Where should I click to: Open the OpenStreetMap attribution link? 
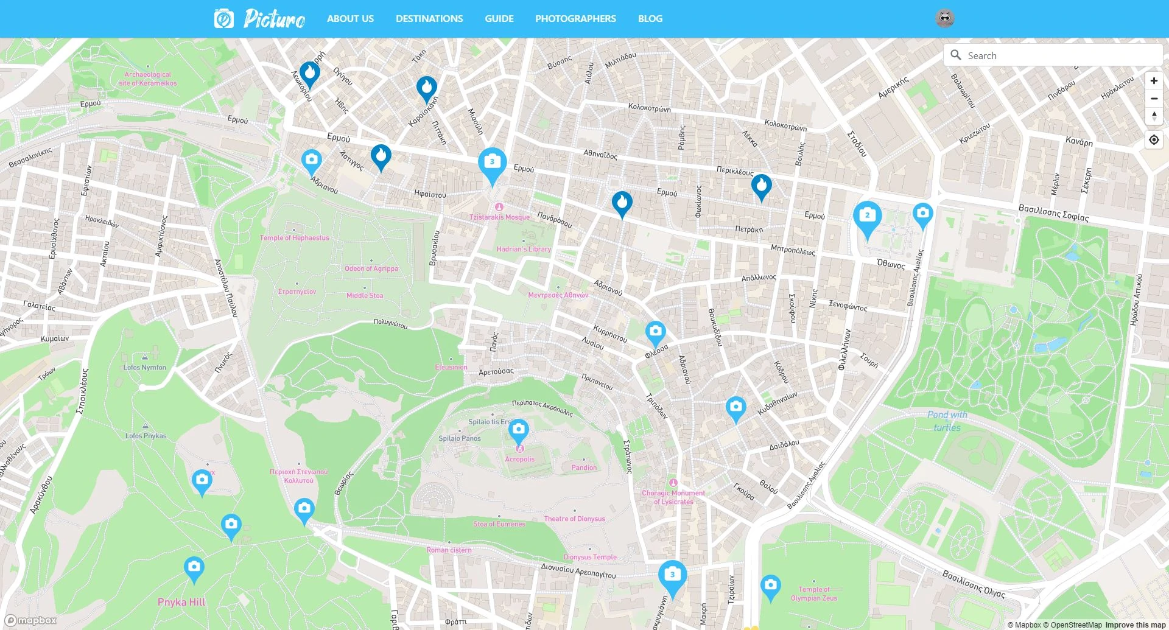(x=1072, y=625)
